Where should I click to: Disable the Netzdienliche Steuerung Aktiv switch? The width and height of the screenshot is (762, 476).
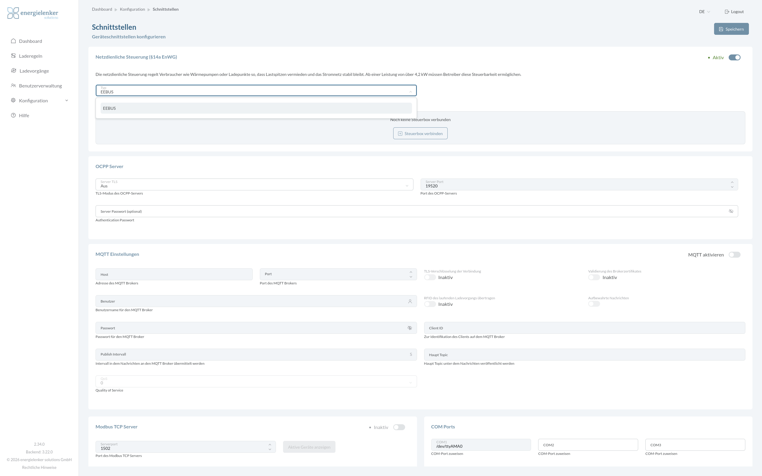coord(735,57)
